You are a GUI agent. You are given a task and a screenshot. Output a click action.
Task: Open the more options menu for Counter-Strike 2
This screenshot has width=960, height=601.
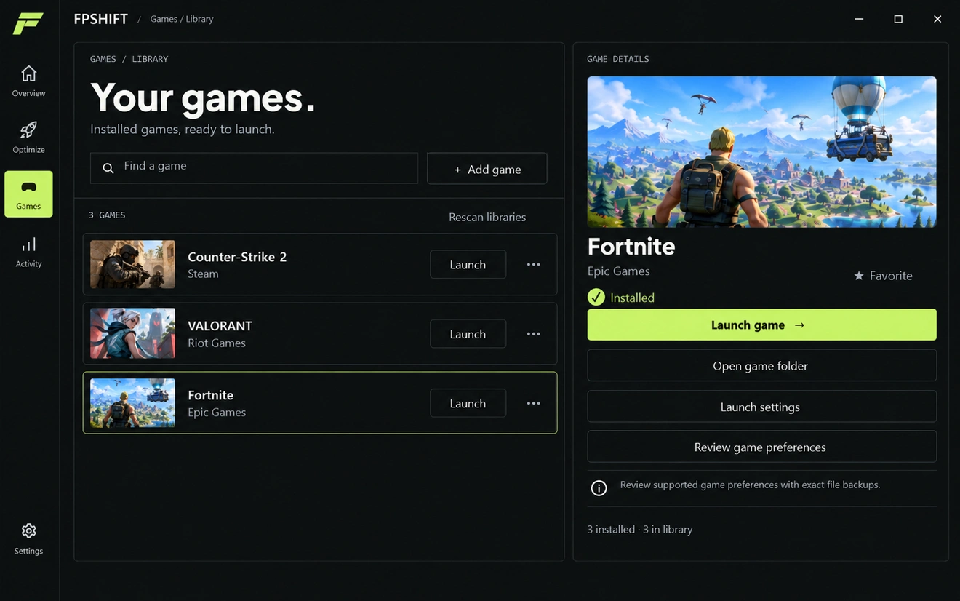click(x=533, y=265)
